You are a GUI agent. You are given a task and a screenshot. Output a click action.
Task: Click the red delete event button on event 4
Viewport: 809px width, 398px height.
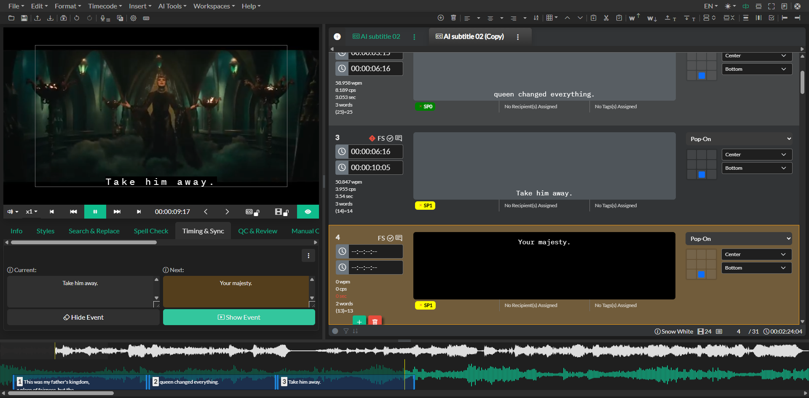[x=375, y=321]
